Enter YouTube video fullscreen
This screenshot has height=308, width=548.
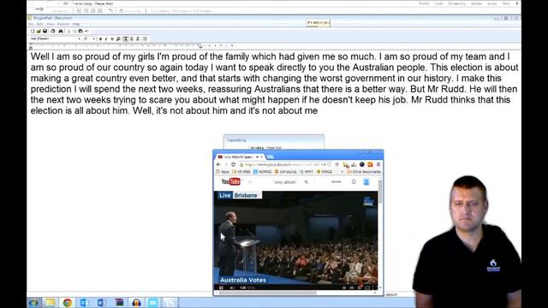[374, 287]
